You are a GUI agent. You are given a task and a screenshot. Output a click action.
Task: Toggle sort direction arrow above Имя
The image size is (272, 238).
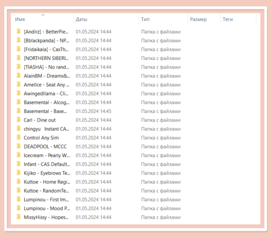click(x=43, y=15)
